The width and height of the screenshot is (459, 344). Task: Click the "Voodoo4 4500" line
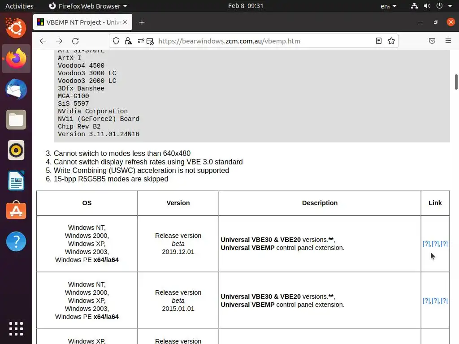click(81, 65)
